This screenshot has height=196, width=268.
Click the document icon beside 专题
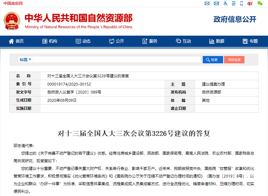pyautogui.click(x=245, y=41)
